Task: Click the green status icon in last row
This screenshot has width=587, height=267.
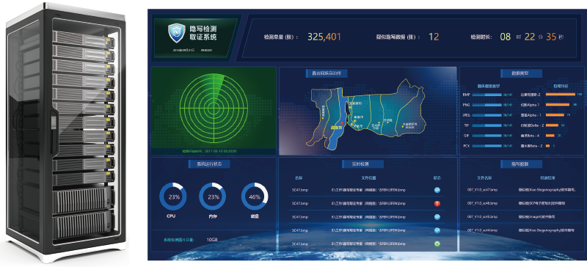Action: tap(437, 244)
